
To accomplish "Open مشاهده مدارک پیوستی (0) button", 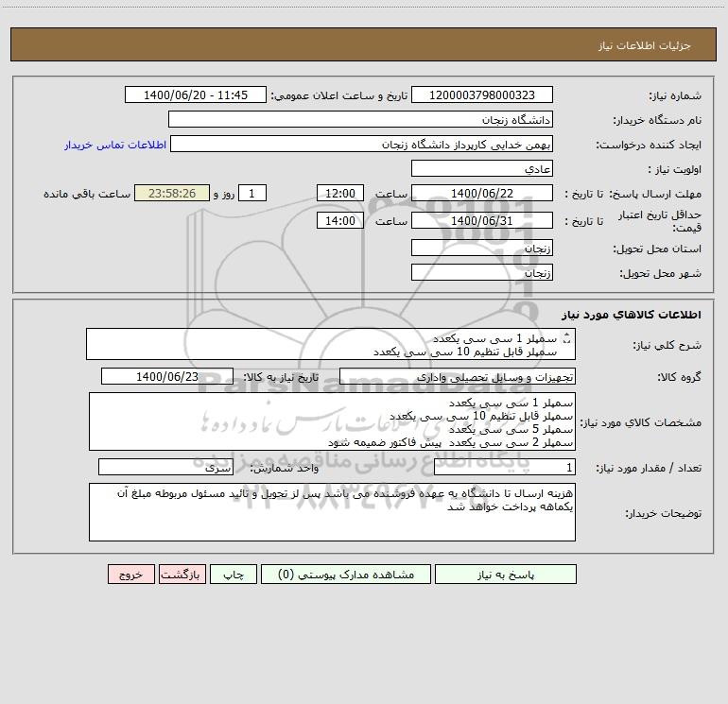I will pyautogui.click(x=346, y=575).
